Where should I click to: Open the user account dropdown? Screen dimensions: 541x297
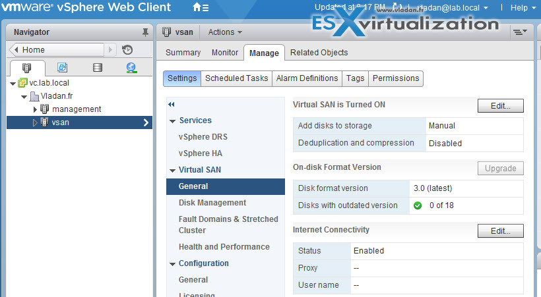pos(453,8)
